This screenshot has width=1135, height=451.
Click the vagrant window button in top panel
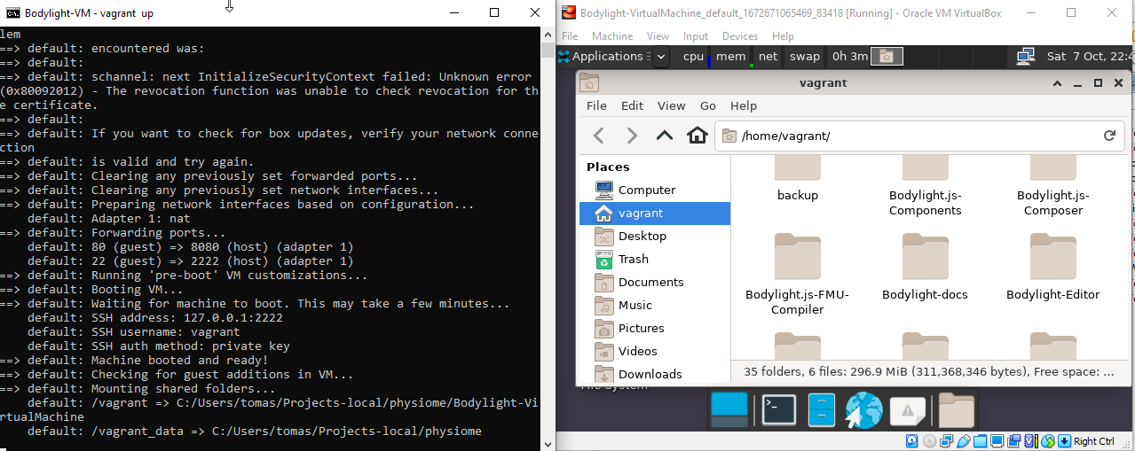point(887,57)
